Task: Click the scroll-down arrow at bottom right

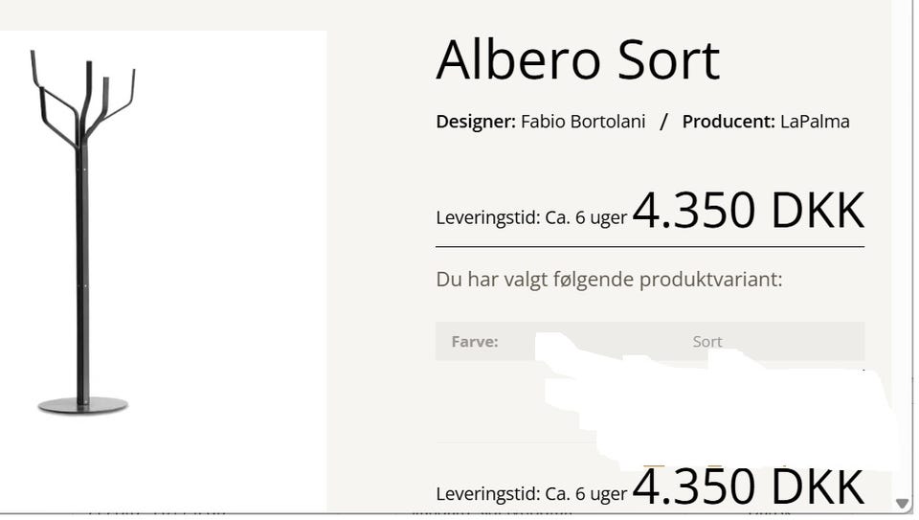Action: tap(901, 502)
